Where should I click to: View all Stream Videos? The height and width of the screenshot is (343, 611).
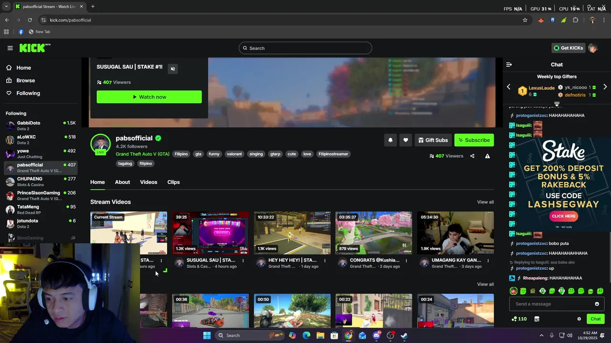click(x=485, y=202)
